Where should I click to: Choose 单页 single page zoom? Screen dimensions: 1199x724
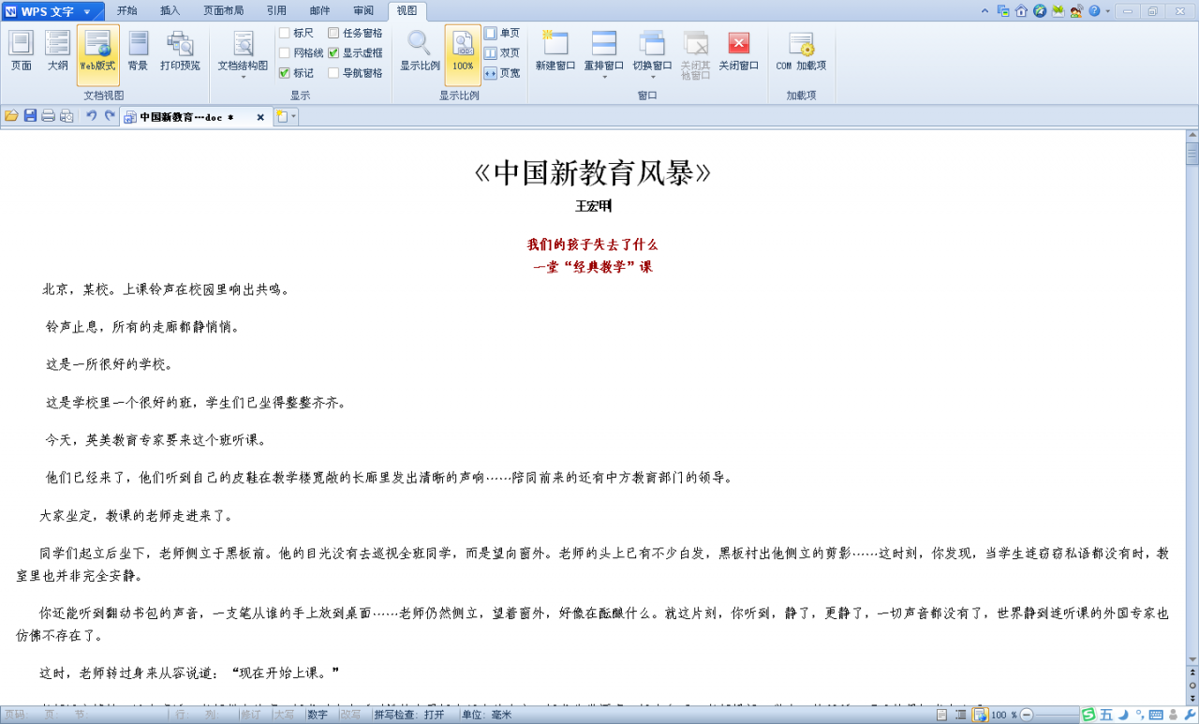(x=503, y=33)
